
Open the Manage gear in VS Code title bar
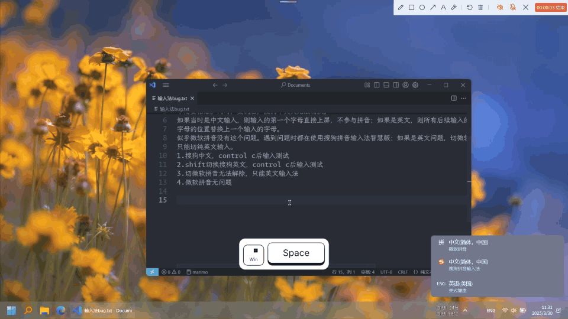pyautogui.click(x=415, y=85)
